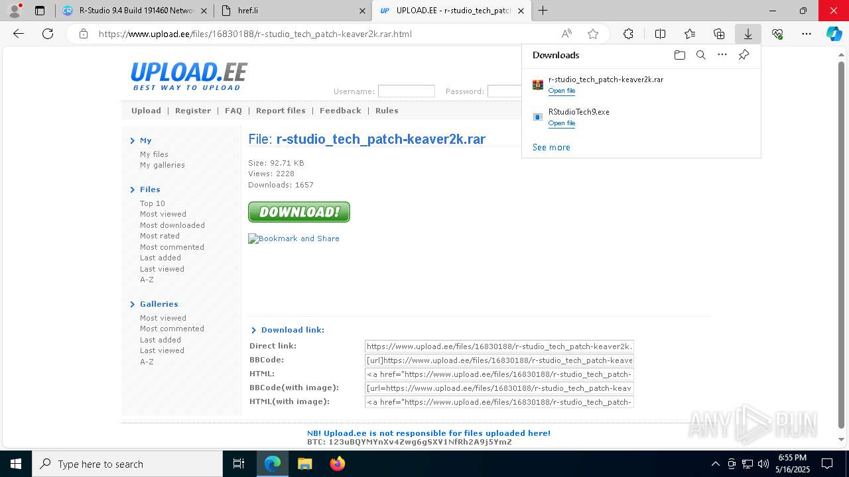Open Top 10 files link
The height and width of the screenshot is (477, 849).
[x=153, y=203]
